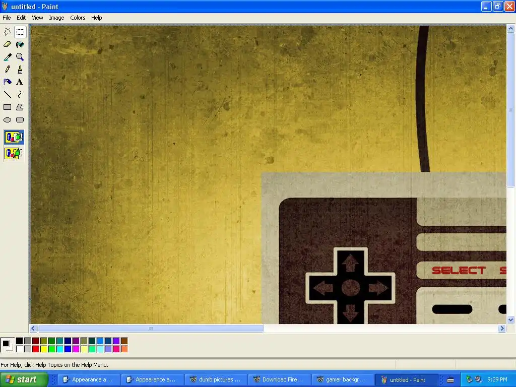Image resolution: width=516 pixels, height=387 pixels.
Task: Click the vertical scrollbar up arrow
Action: pos(511,29)
